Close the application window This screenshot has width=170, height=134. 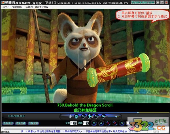tap(166, 2)
